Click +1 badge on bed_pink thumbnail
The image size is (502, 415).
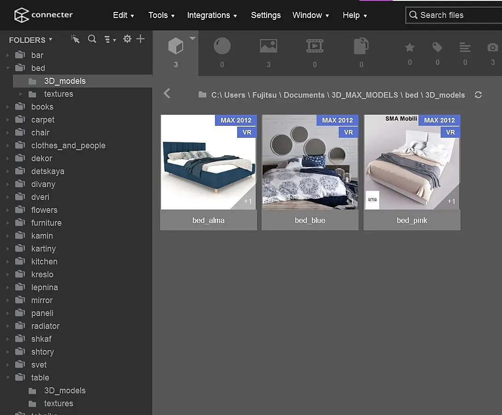pos(451,201)
